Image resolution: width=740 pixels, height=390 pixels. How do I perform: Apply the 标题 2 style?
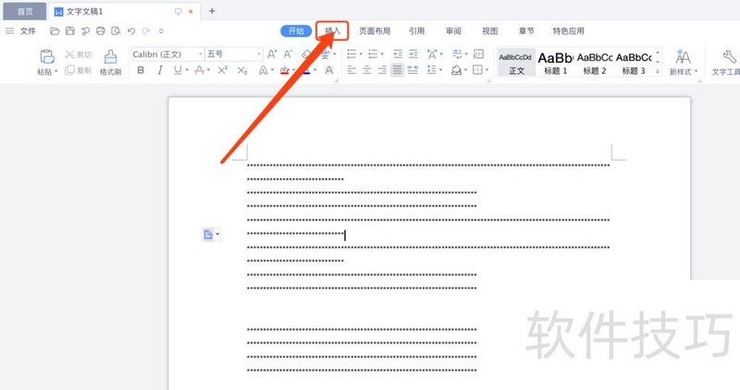pyautogui.click(x=595, y=63)
